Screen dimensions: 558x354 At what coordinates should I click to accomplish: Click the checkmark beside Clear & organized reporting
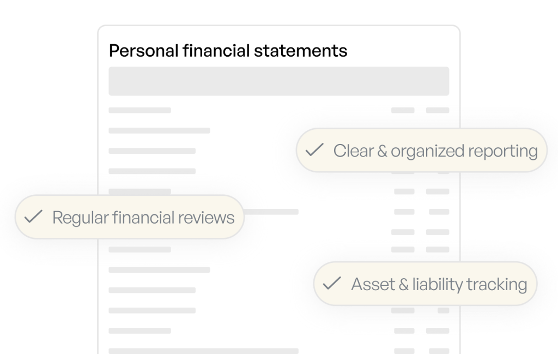pos(314,150)
